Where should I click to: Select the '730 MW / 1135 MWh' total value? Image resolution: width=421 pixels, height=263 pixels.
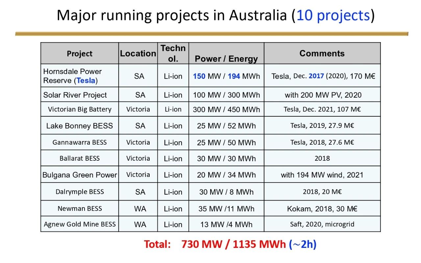click(x=234, y=244)
